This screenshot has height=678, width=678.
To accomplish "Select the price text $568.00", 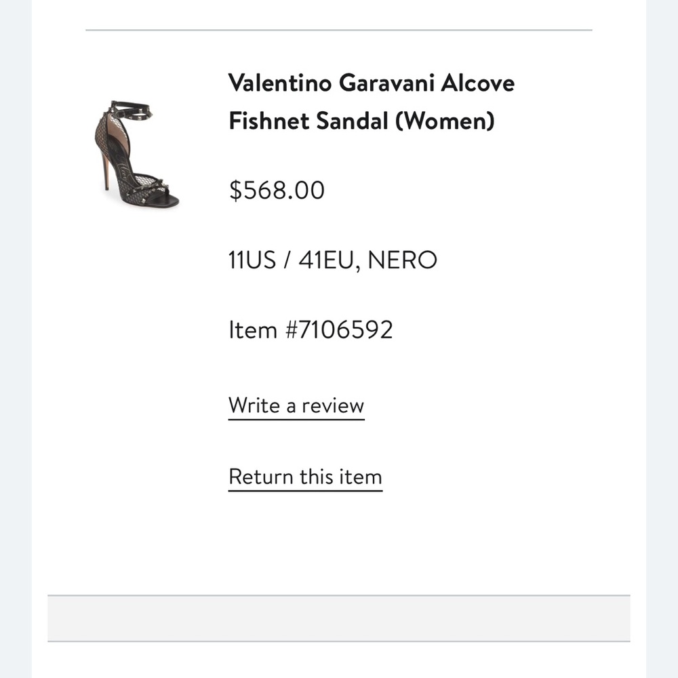I will coord(276,191).
